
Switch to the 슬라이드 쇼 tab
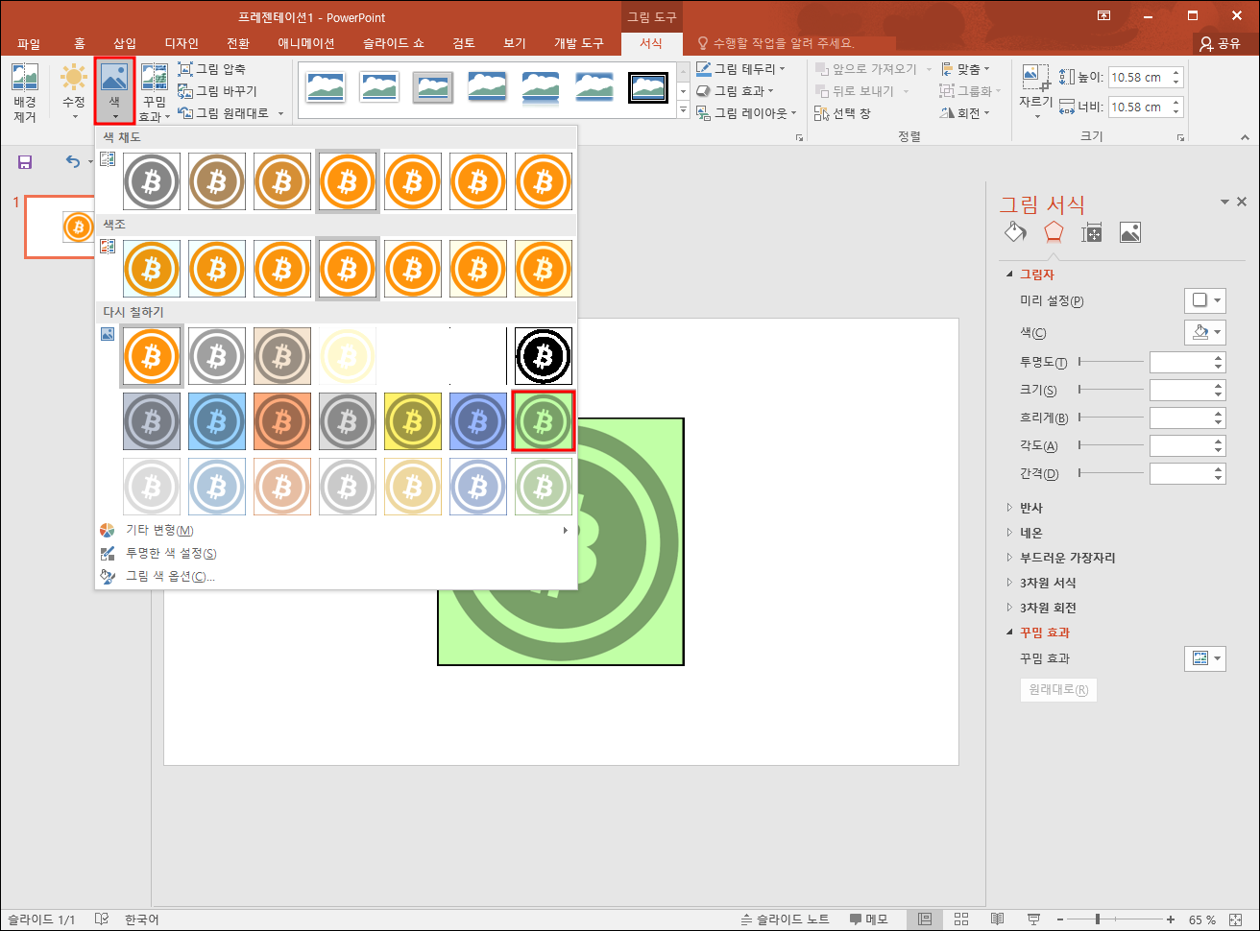click(x=394, y=43)
